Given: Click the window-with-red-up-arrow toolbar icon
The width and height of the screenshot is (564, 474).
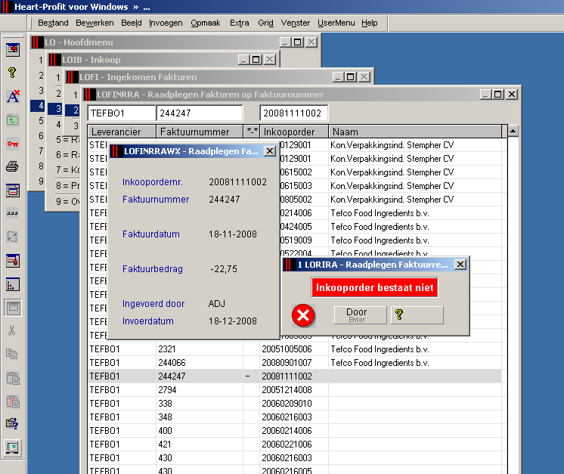Looking at the screenshot, I should (13, 49).
